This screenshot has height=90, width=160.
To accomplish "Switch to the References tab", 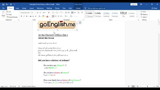I will [x=40, y=8].
